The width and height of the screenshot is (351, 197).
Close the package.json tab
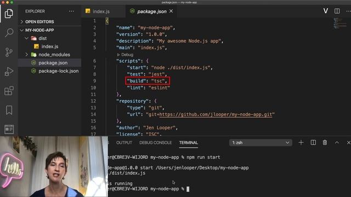click(x=171, y=11)
